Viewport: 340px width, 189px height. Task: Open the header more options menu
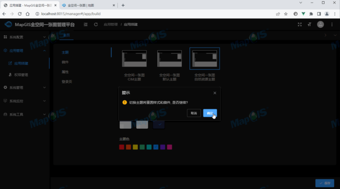tap(332, 25)
